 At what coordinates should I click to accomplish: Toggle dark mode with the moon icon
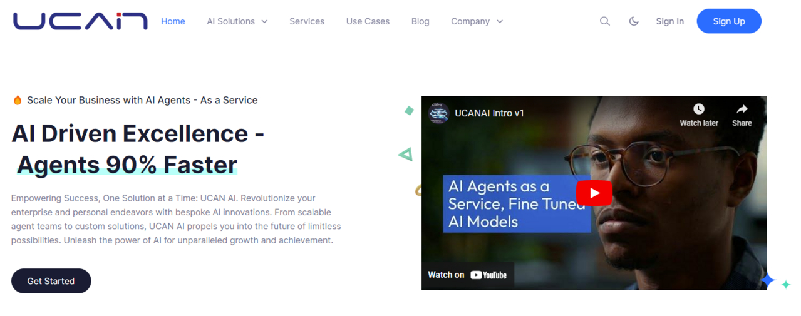634,21
